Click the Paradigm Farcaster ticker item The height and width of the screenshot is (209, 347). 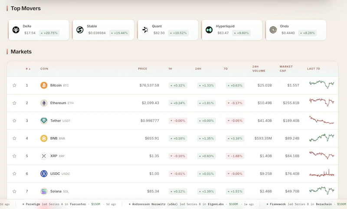[x=69, y=204]
